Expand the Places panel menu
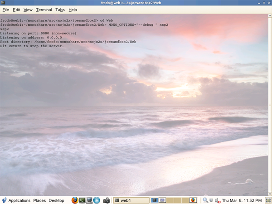The width and height of the screenshot is (272, 204). point(39,200)
